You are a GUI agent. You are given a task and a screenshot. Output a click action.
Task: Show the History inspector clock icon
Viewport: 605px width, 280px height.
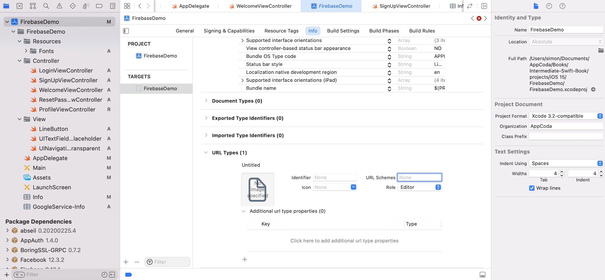[549, 6]
